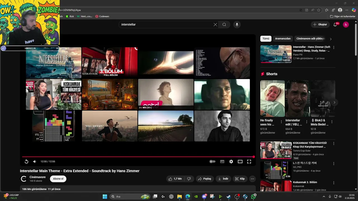Image resolution: width=358 pixels, height=201 pixels.
Task: Switch to theater mode
Action: pyautogui.click(x=240, y=161)
